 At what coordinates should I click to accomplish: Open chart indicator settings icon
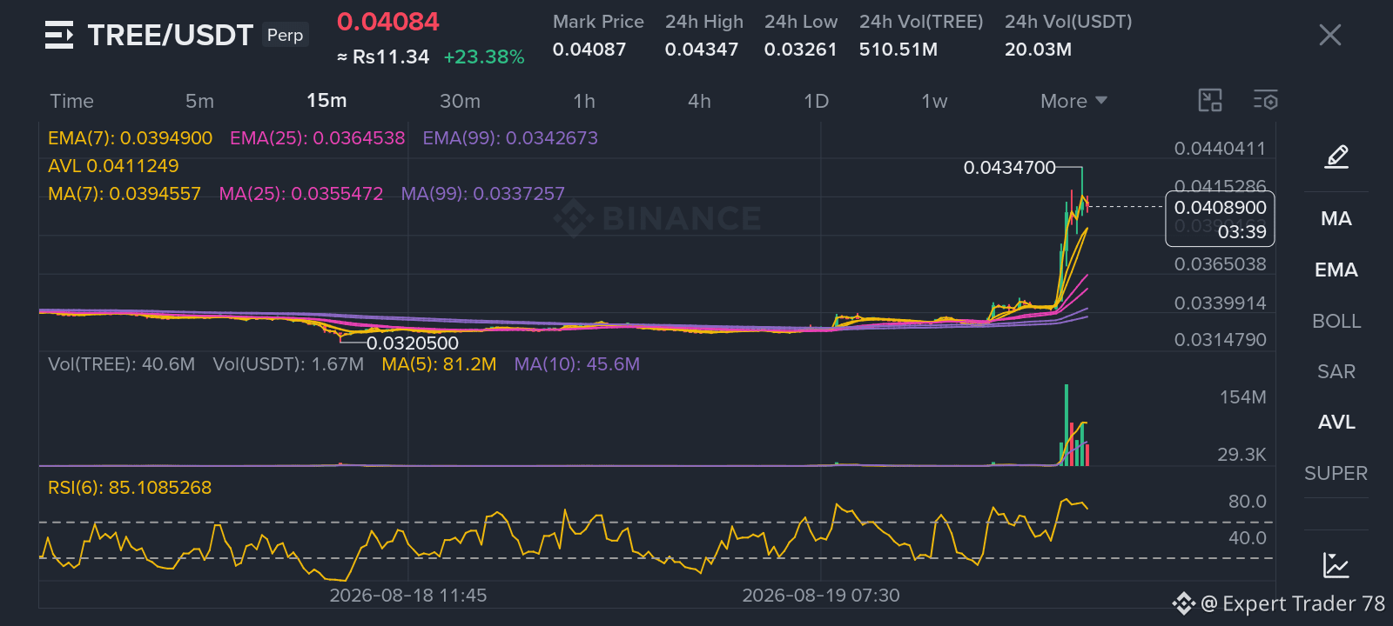coord(1265,101)
